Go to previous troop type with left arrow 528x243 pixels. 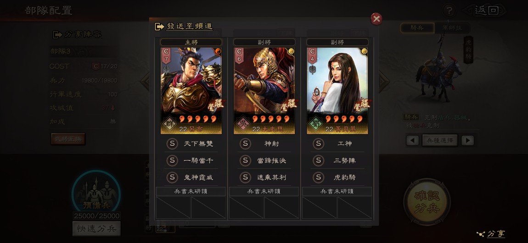412,140
